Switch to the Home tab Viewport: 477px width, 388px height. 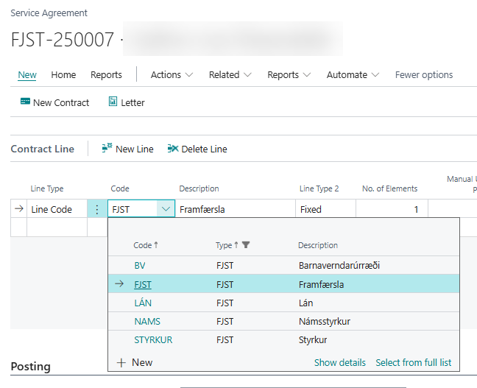click(x=63, y=74)
